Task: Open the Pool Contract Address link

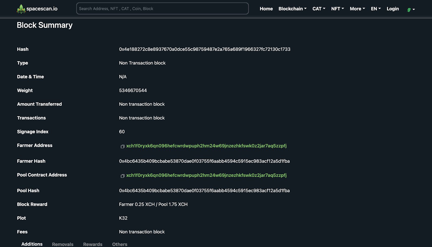Action: coord(206,175)
